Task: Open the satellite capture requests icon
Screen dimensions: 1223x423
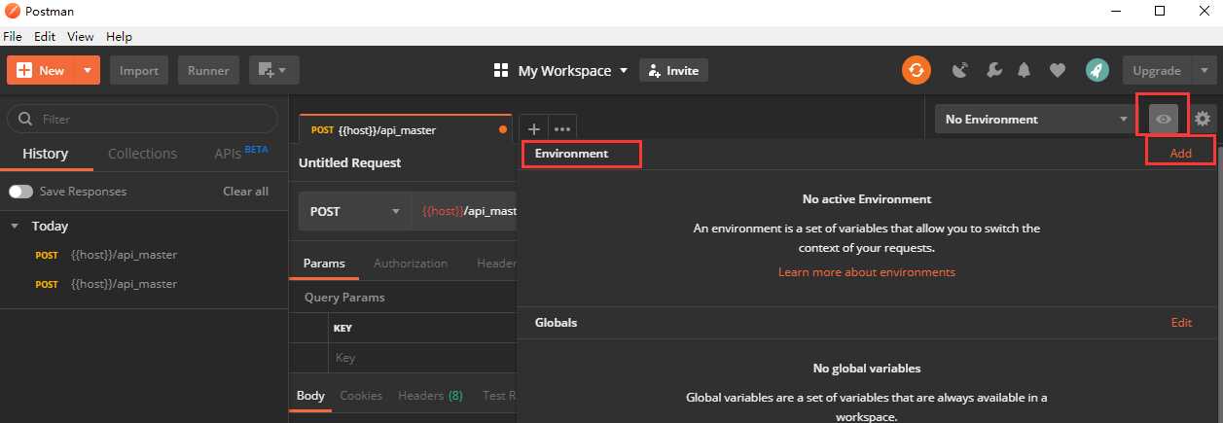Action: click(960, 70)
